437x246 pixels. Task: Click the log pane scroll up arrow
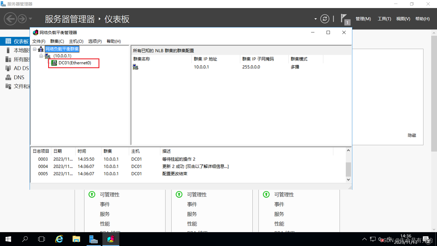(348, 150)
